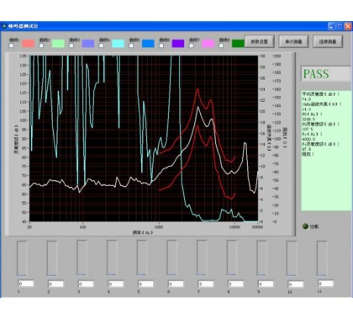Choose the purple curve 6 color swatch
The height and width of the screenshot is (320, 353).
click(x=178, y=44)
